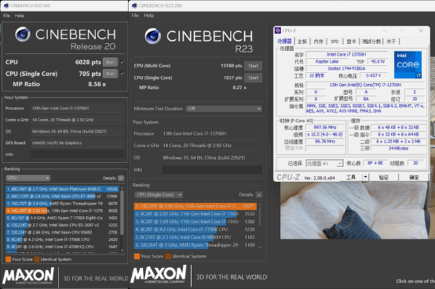Click the Cinebench R23 title bar icon
Viewport: 435px width, 289px height.
pos(134,6)
